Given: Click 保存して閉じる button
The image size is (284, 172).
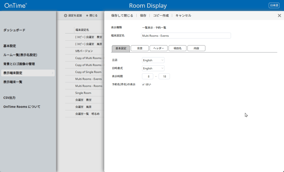Looking at the screenshot, I should coord(122,16).
